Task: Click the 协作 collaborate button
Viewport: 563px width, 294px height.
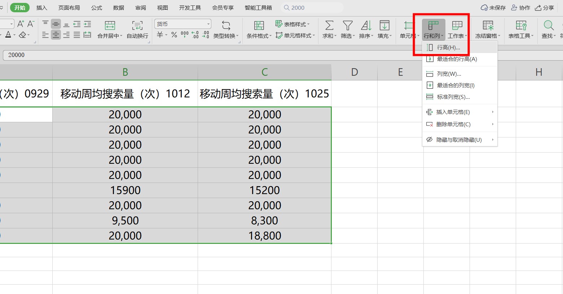Action: pos(521,8)
